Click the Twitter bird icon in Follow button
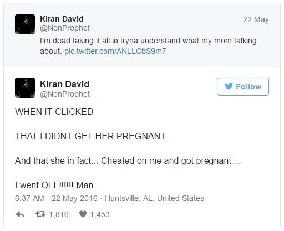Screen dimensions: 284x231 229,87
